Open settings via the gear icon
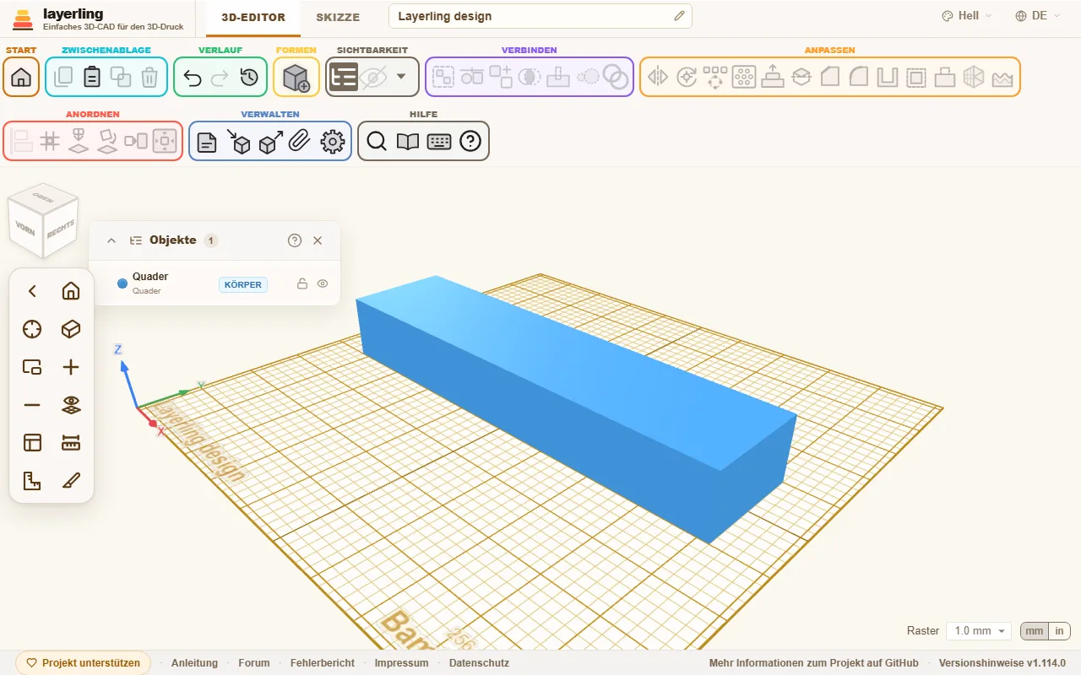1081x675 pixels. pyautogui.click(x=333, y=142)
